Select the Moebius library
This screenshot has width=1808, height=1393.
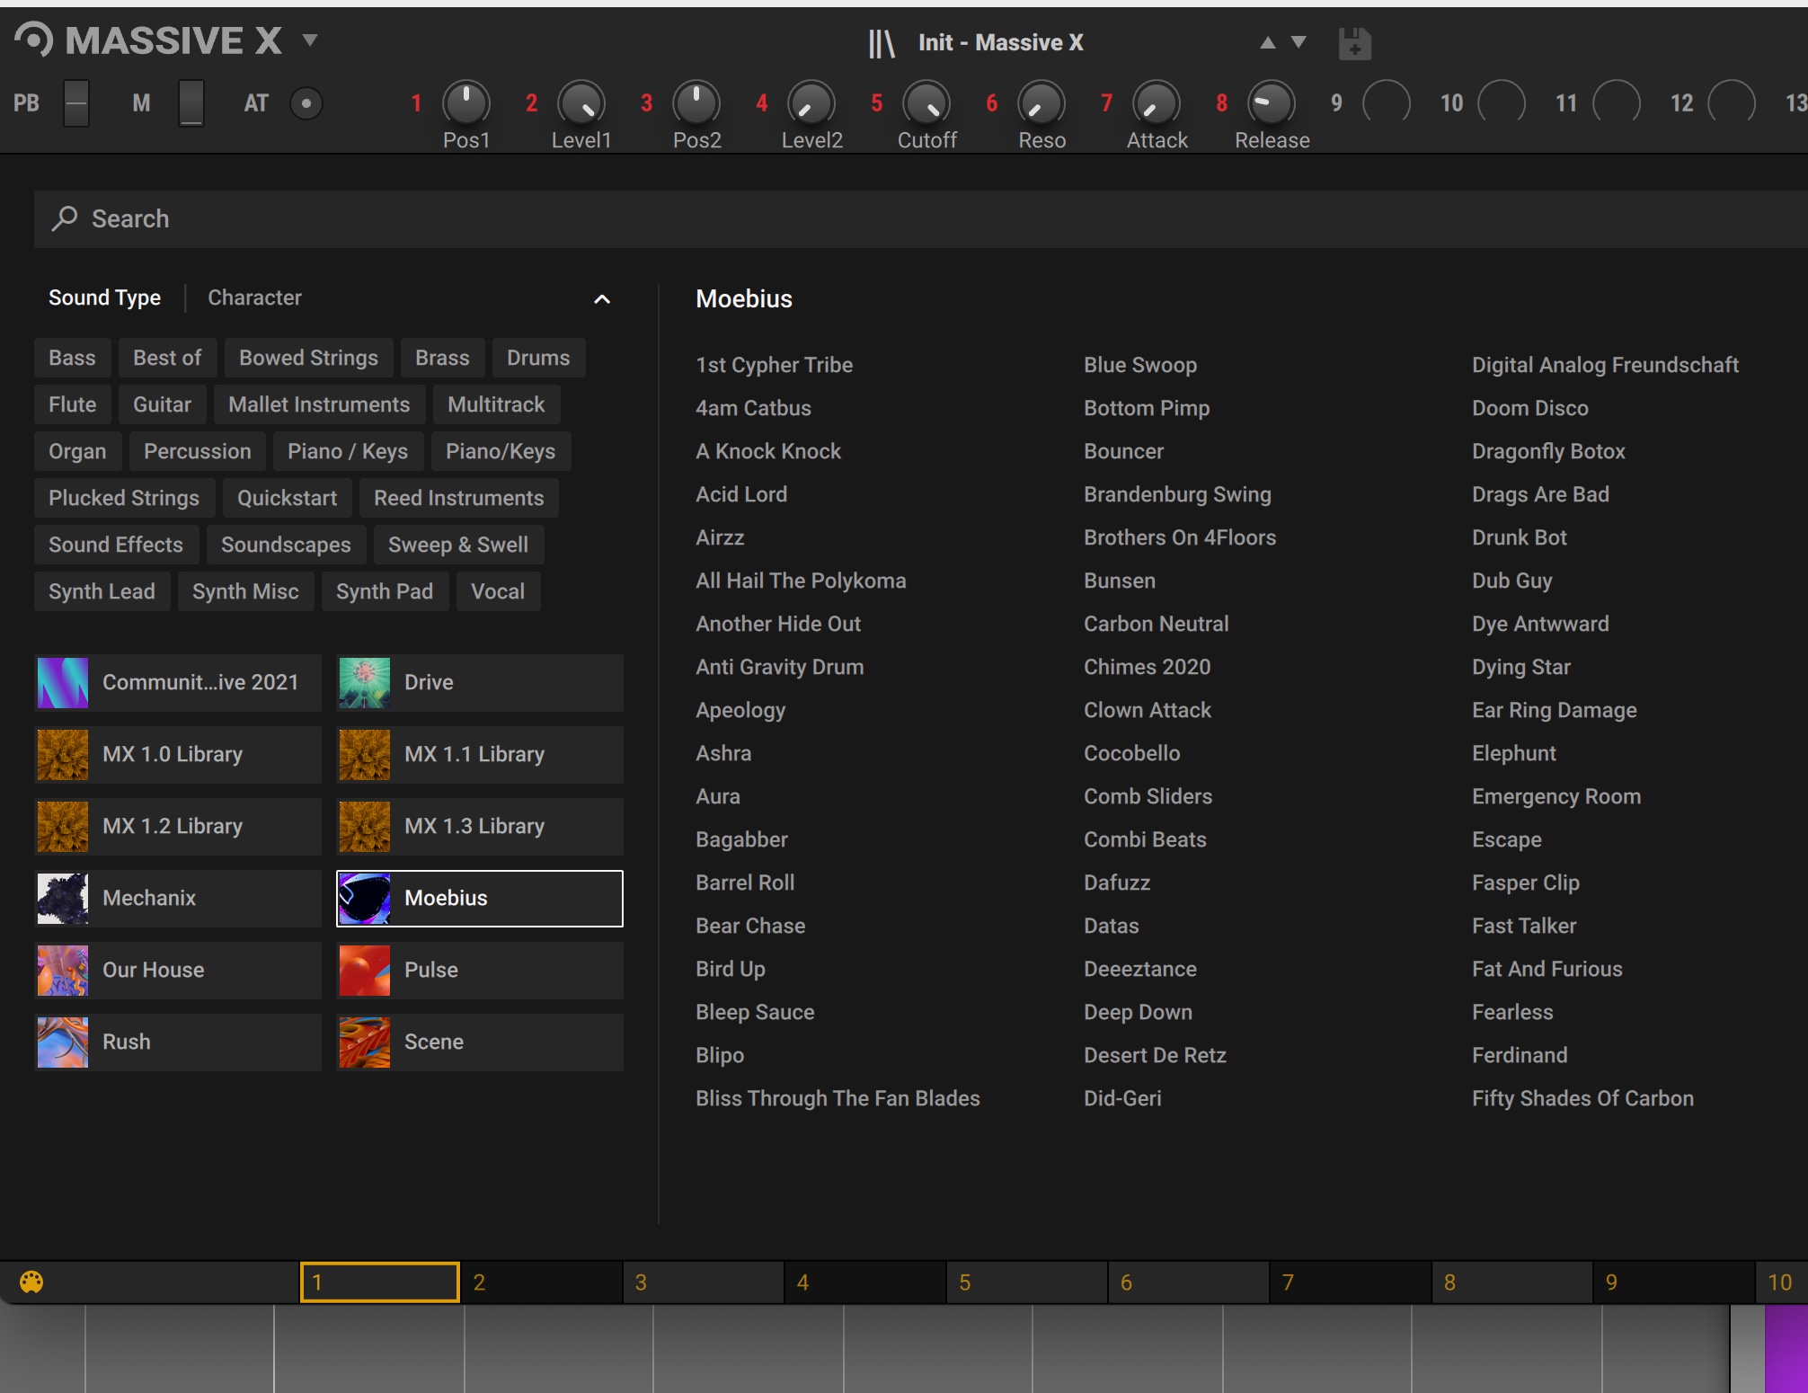(x=480, y=899)
